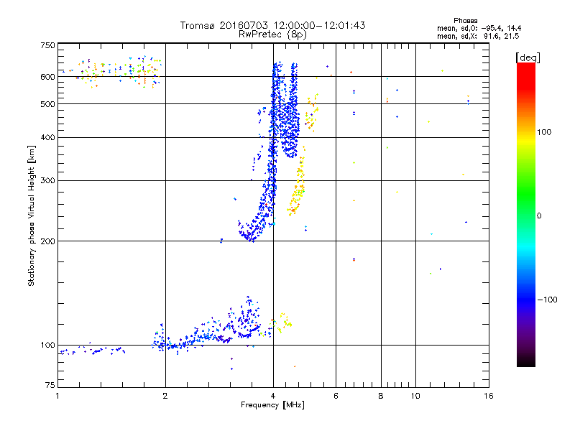Screen dimensions: 575x431
Task: Click the x-axis title 'Frequency [MHz]'
Action: (x=272, y=405)
